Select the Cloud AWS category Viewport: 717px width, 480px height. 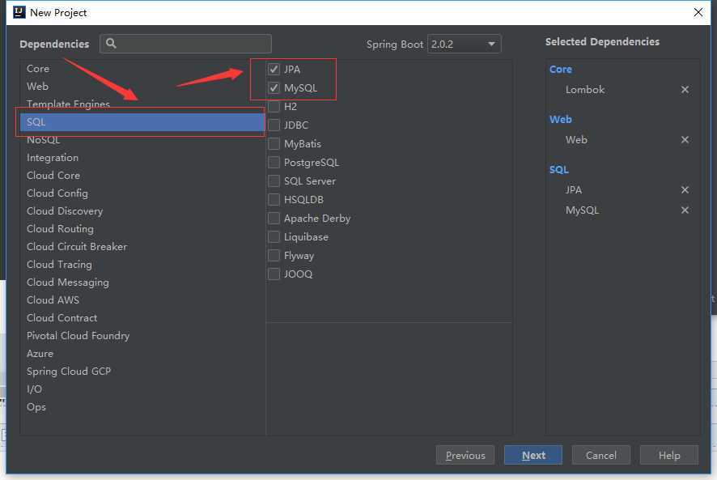click(x=142, y=300)
